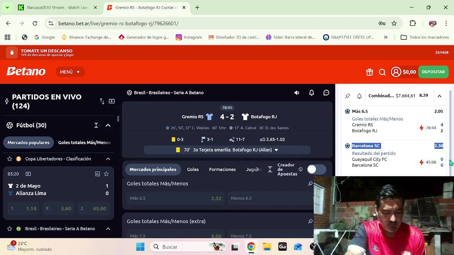
Task: Open match chat bubble icon
Action: click(326, 93)
